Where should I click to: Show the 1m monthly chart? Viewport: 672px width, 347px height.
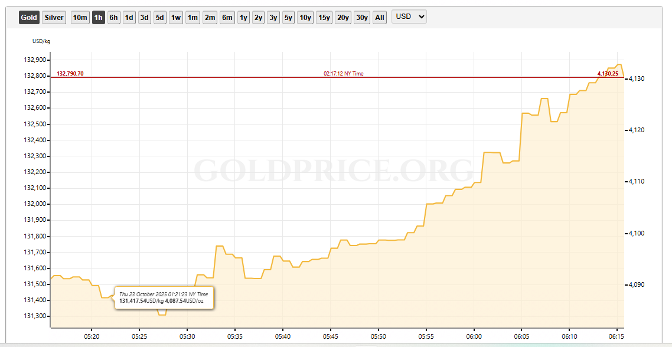(193, 18)
